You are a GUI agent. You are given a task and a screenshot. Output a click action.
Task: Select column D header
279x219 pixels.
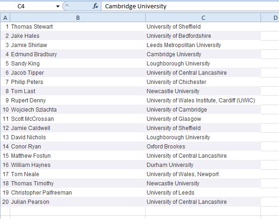click(x=270, y=18)
